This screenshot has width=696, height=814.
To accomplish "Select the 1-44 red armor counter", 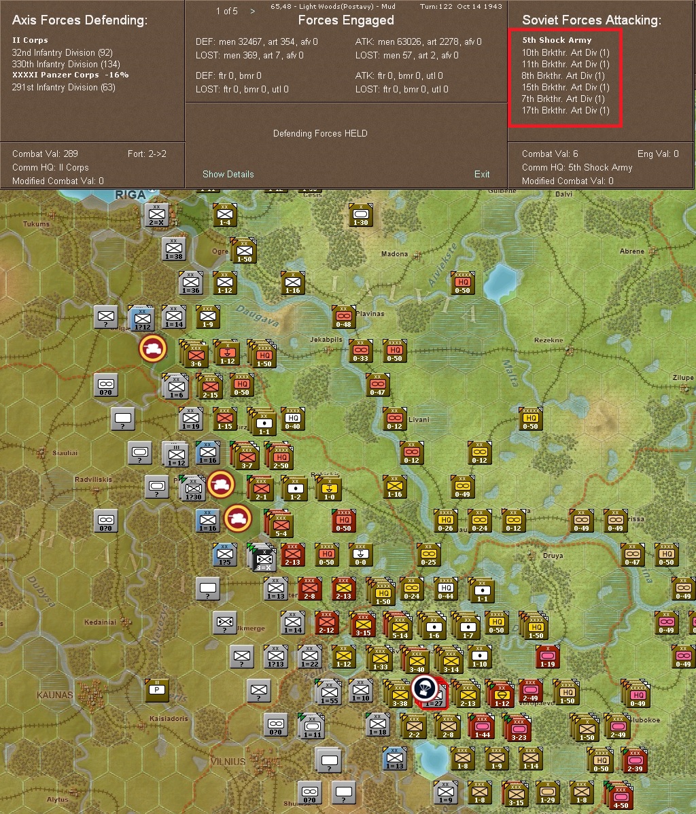I will (481, 727).
